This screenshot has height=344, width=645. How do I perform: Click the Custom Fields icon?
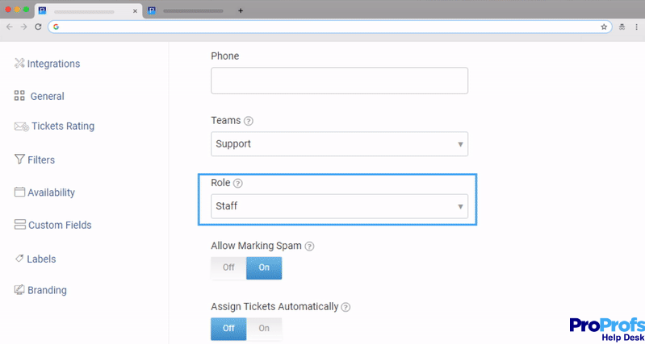tap(19, 224)
